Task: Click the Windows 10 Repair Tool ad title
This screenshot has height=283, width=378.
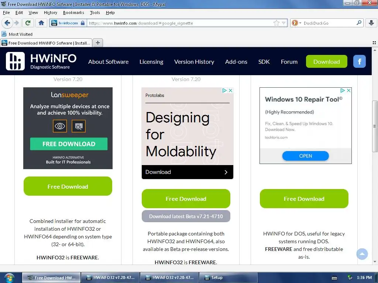Action: pos(303,99)
